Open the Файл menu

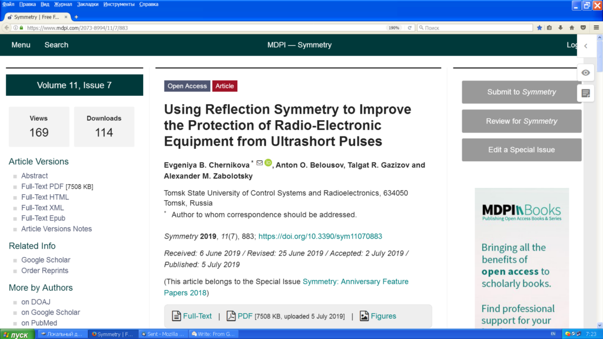(x=8, y=4)
